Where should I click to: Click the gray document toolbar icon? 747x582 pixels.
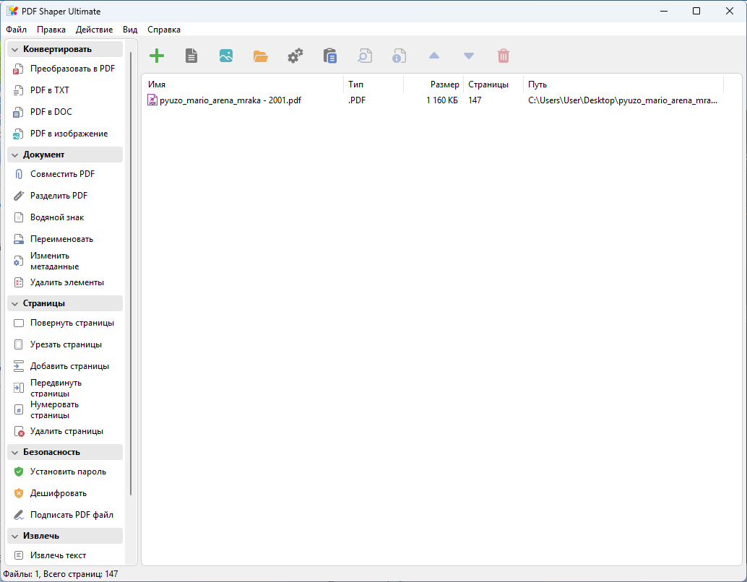pyautogui.click(x=191, y=56)
